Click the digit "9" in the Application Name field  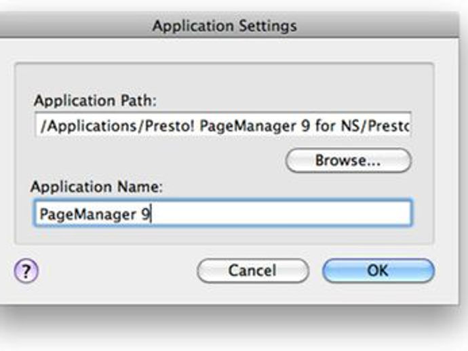[145, 214]
